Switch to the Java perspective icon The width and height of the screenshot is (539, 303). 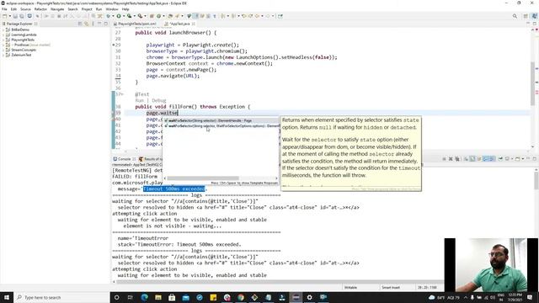pos(535,16)
